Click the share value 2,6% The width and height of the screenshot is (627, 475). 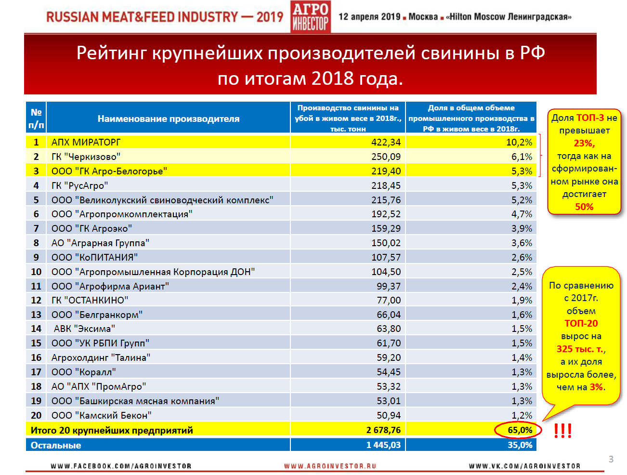click(x=522, y=257)
